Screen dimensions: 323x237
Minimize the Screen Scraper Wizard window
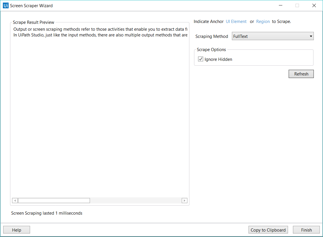pos(280,5)
